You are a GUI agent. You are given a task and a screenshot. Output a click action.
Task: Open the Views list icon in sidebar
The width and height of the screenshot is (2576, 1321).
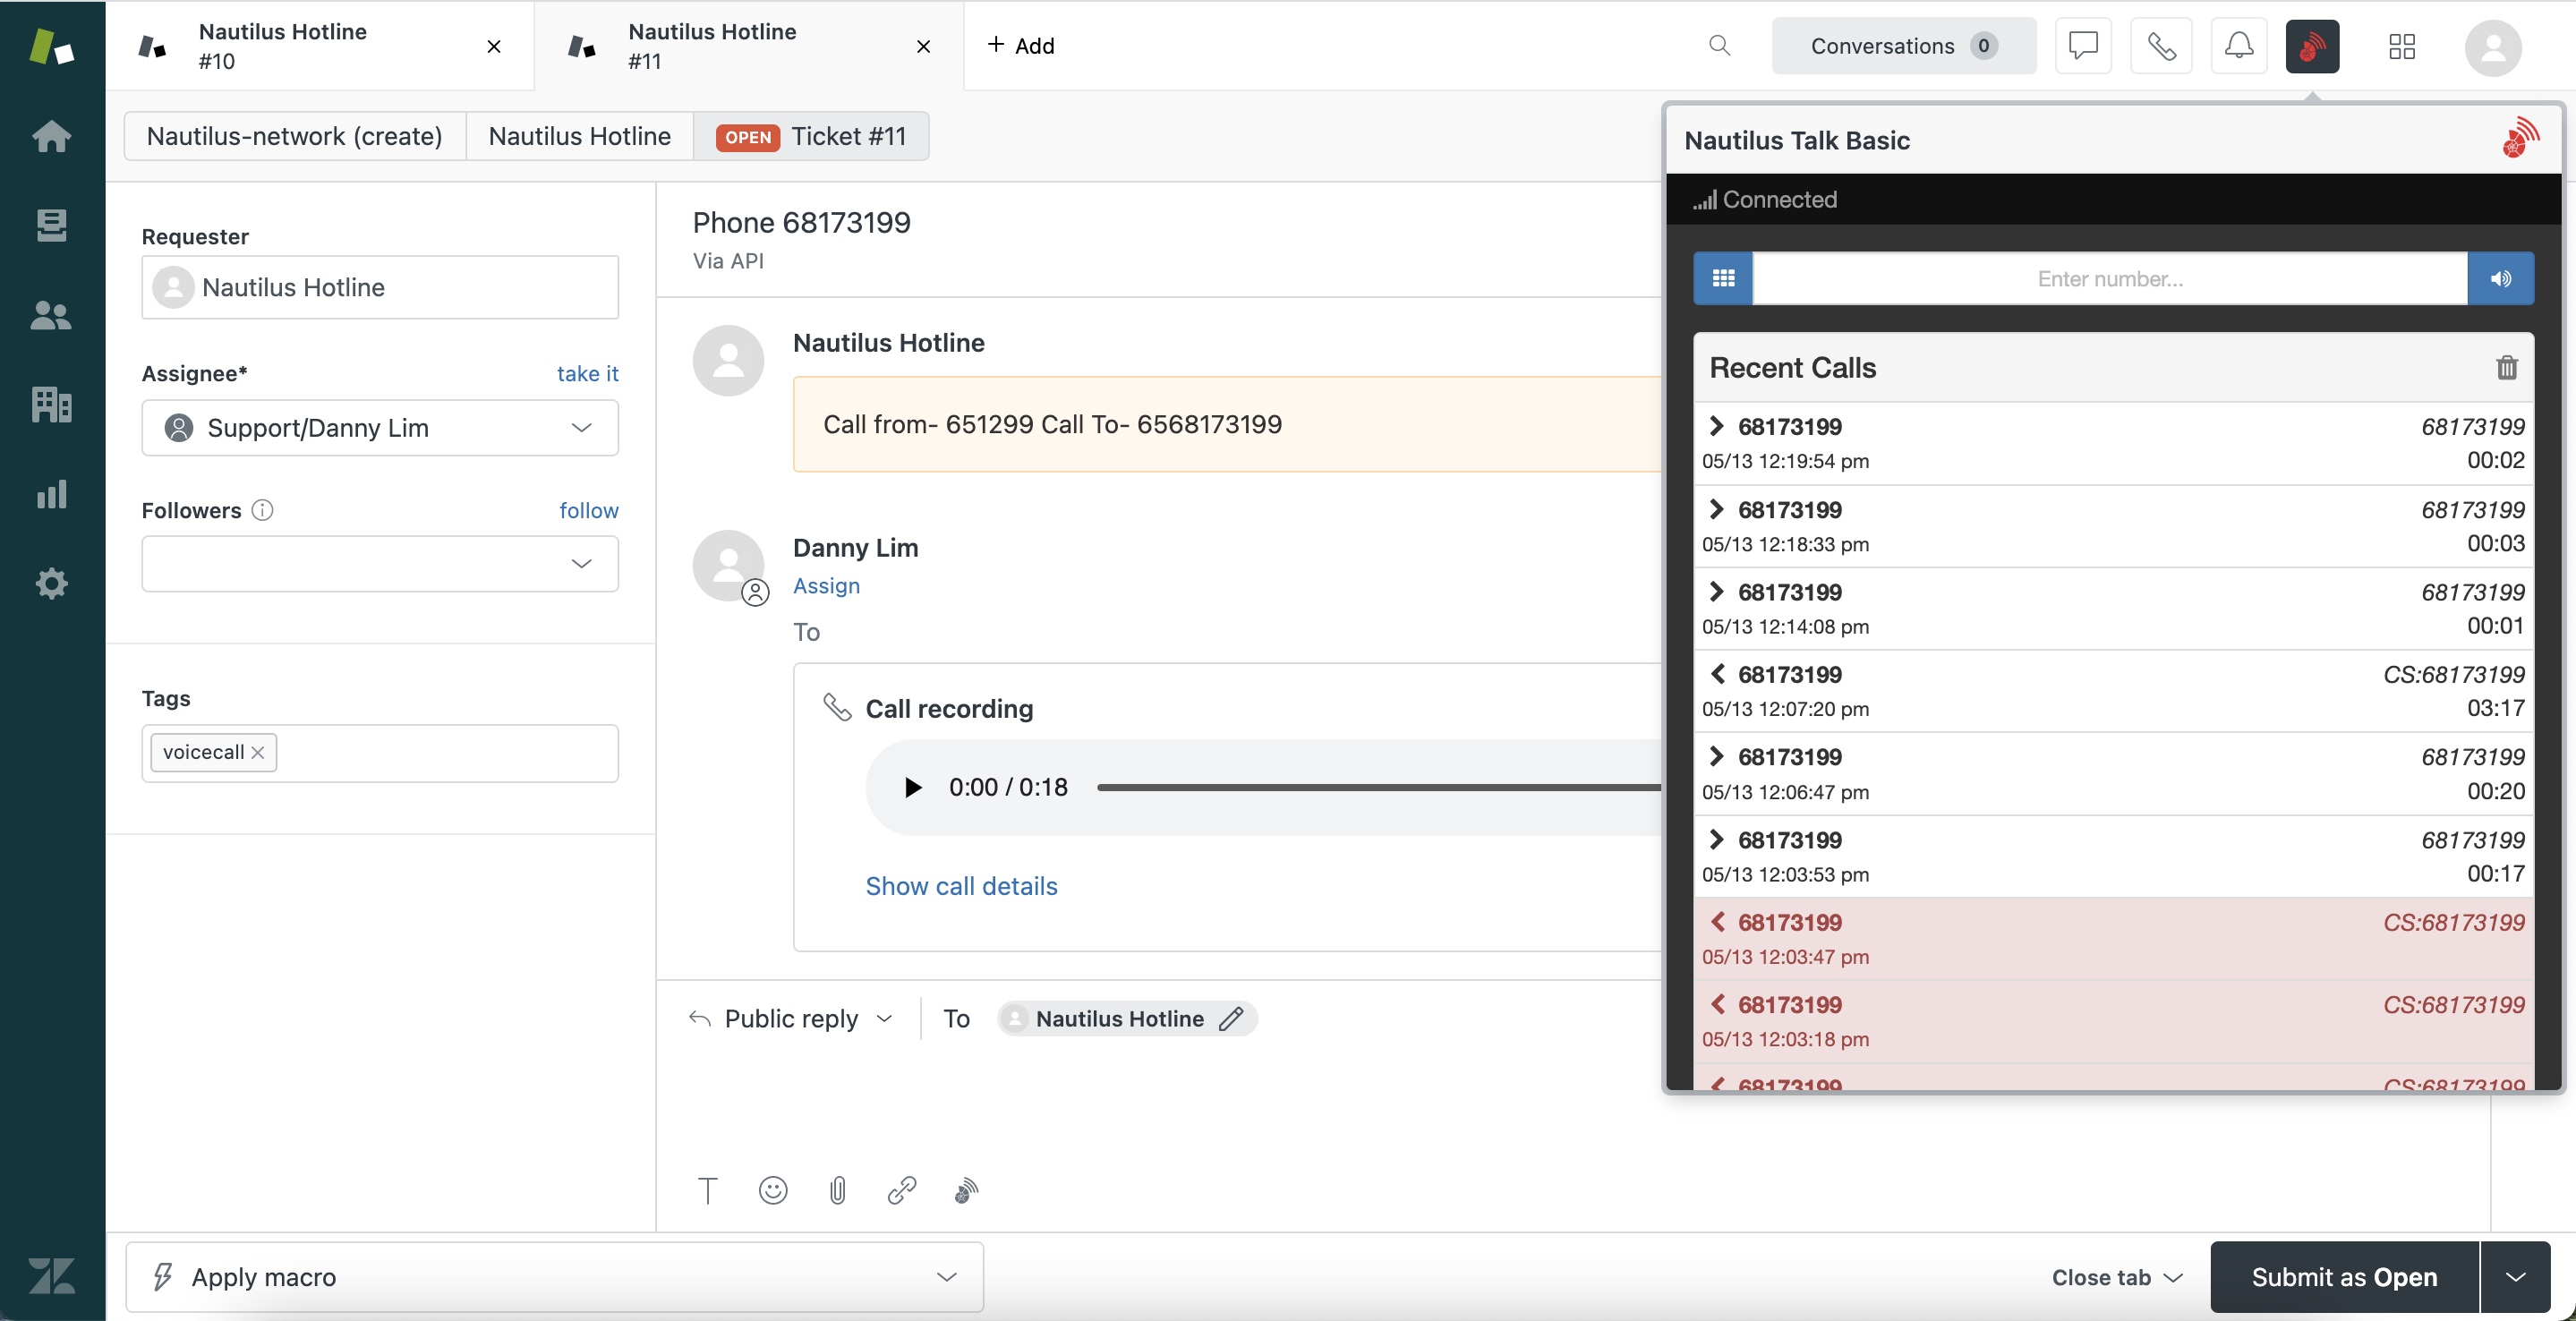pos(51,225)
